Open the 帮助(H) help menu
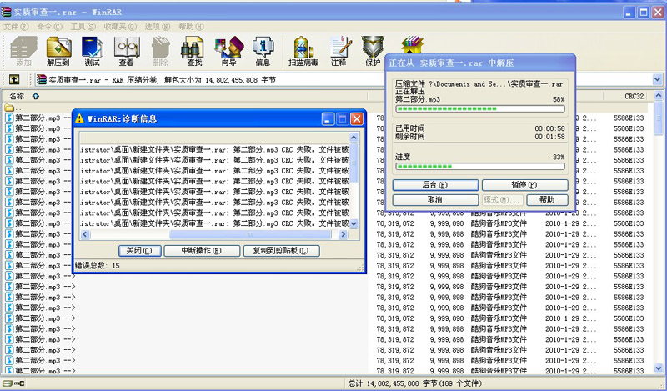This screenshot has width=667, height=391. (x=191, y=27)
